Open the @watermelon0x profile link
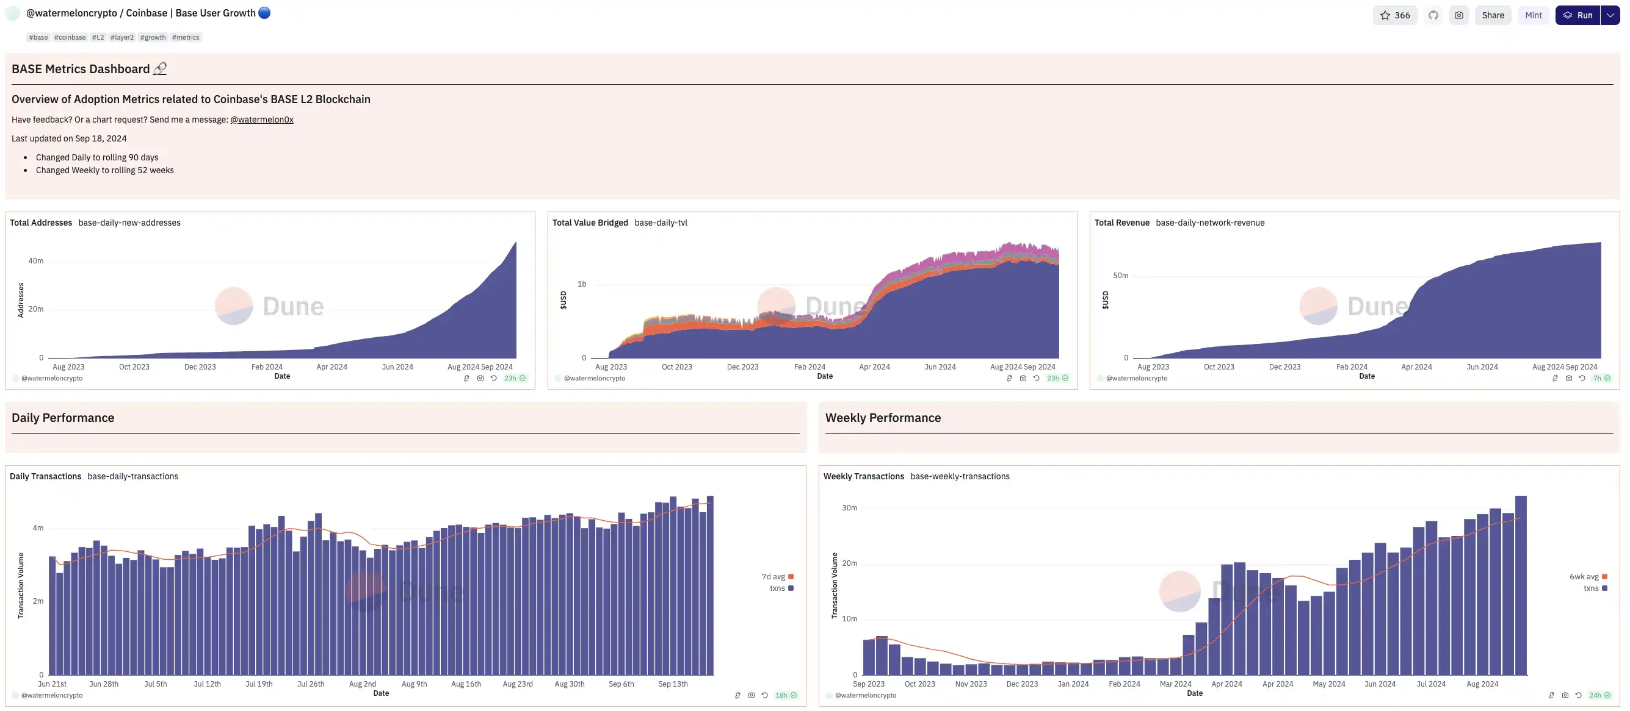 [x=261, y=120]
